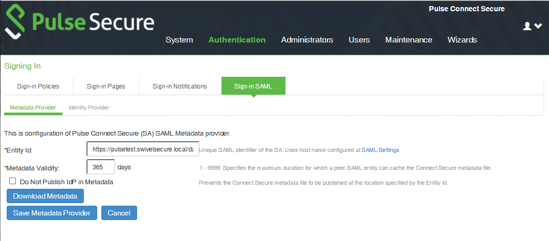Click the Cancel button
This screenshot has height=241, width=549.
coord(119,213)
